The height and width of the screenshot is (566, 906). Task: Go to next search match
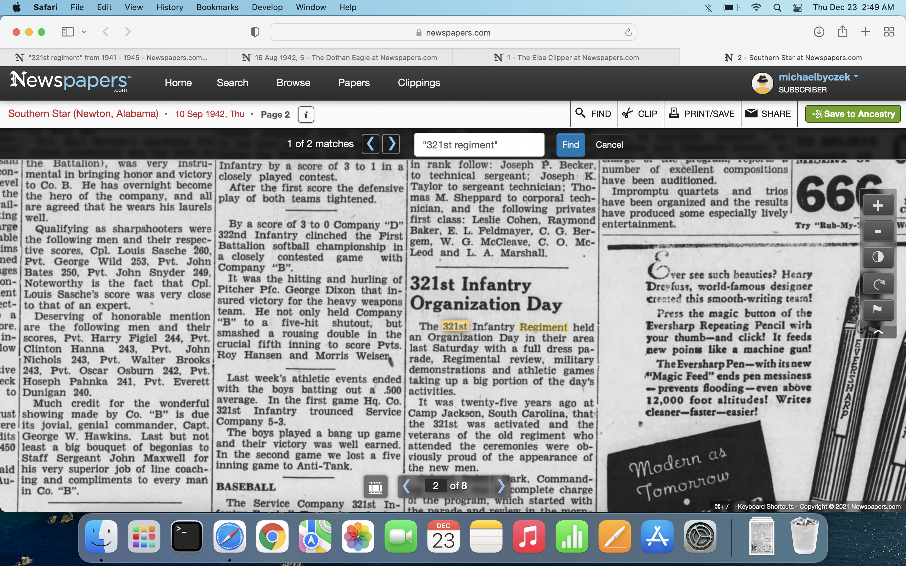[391, 144]
